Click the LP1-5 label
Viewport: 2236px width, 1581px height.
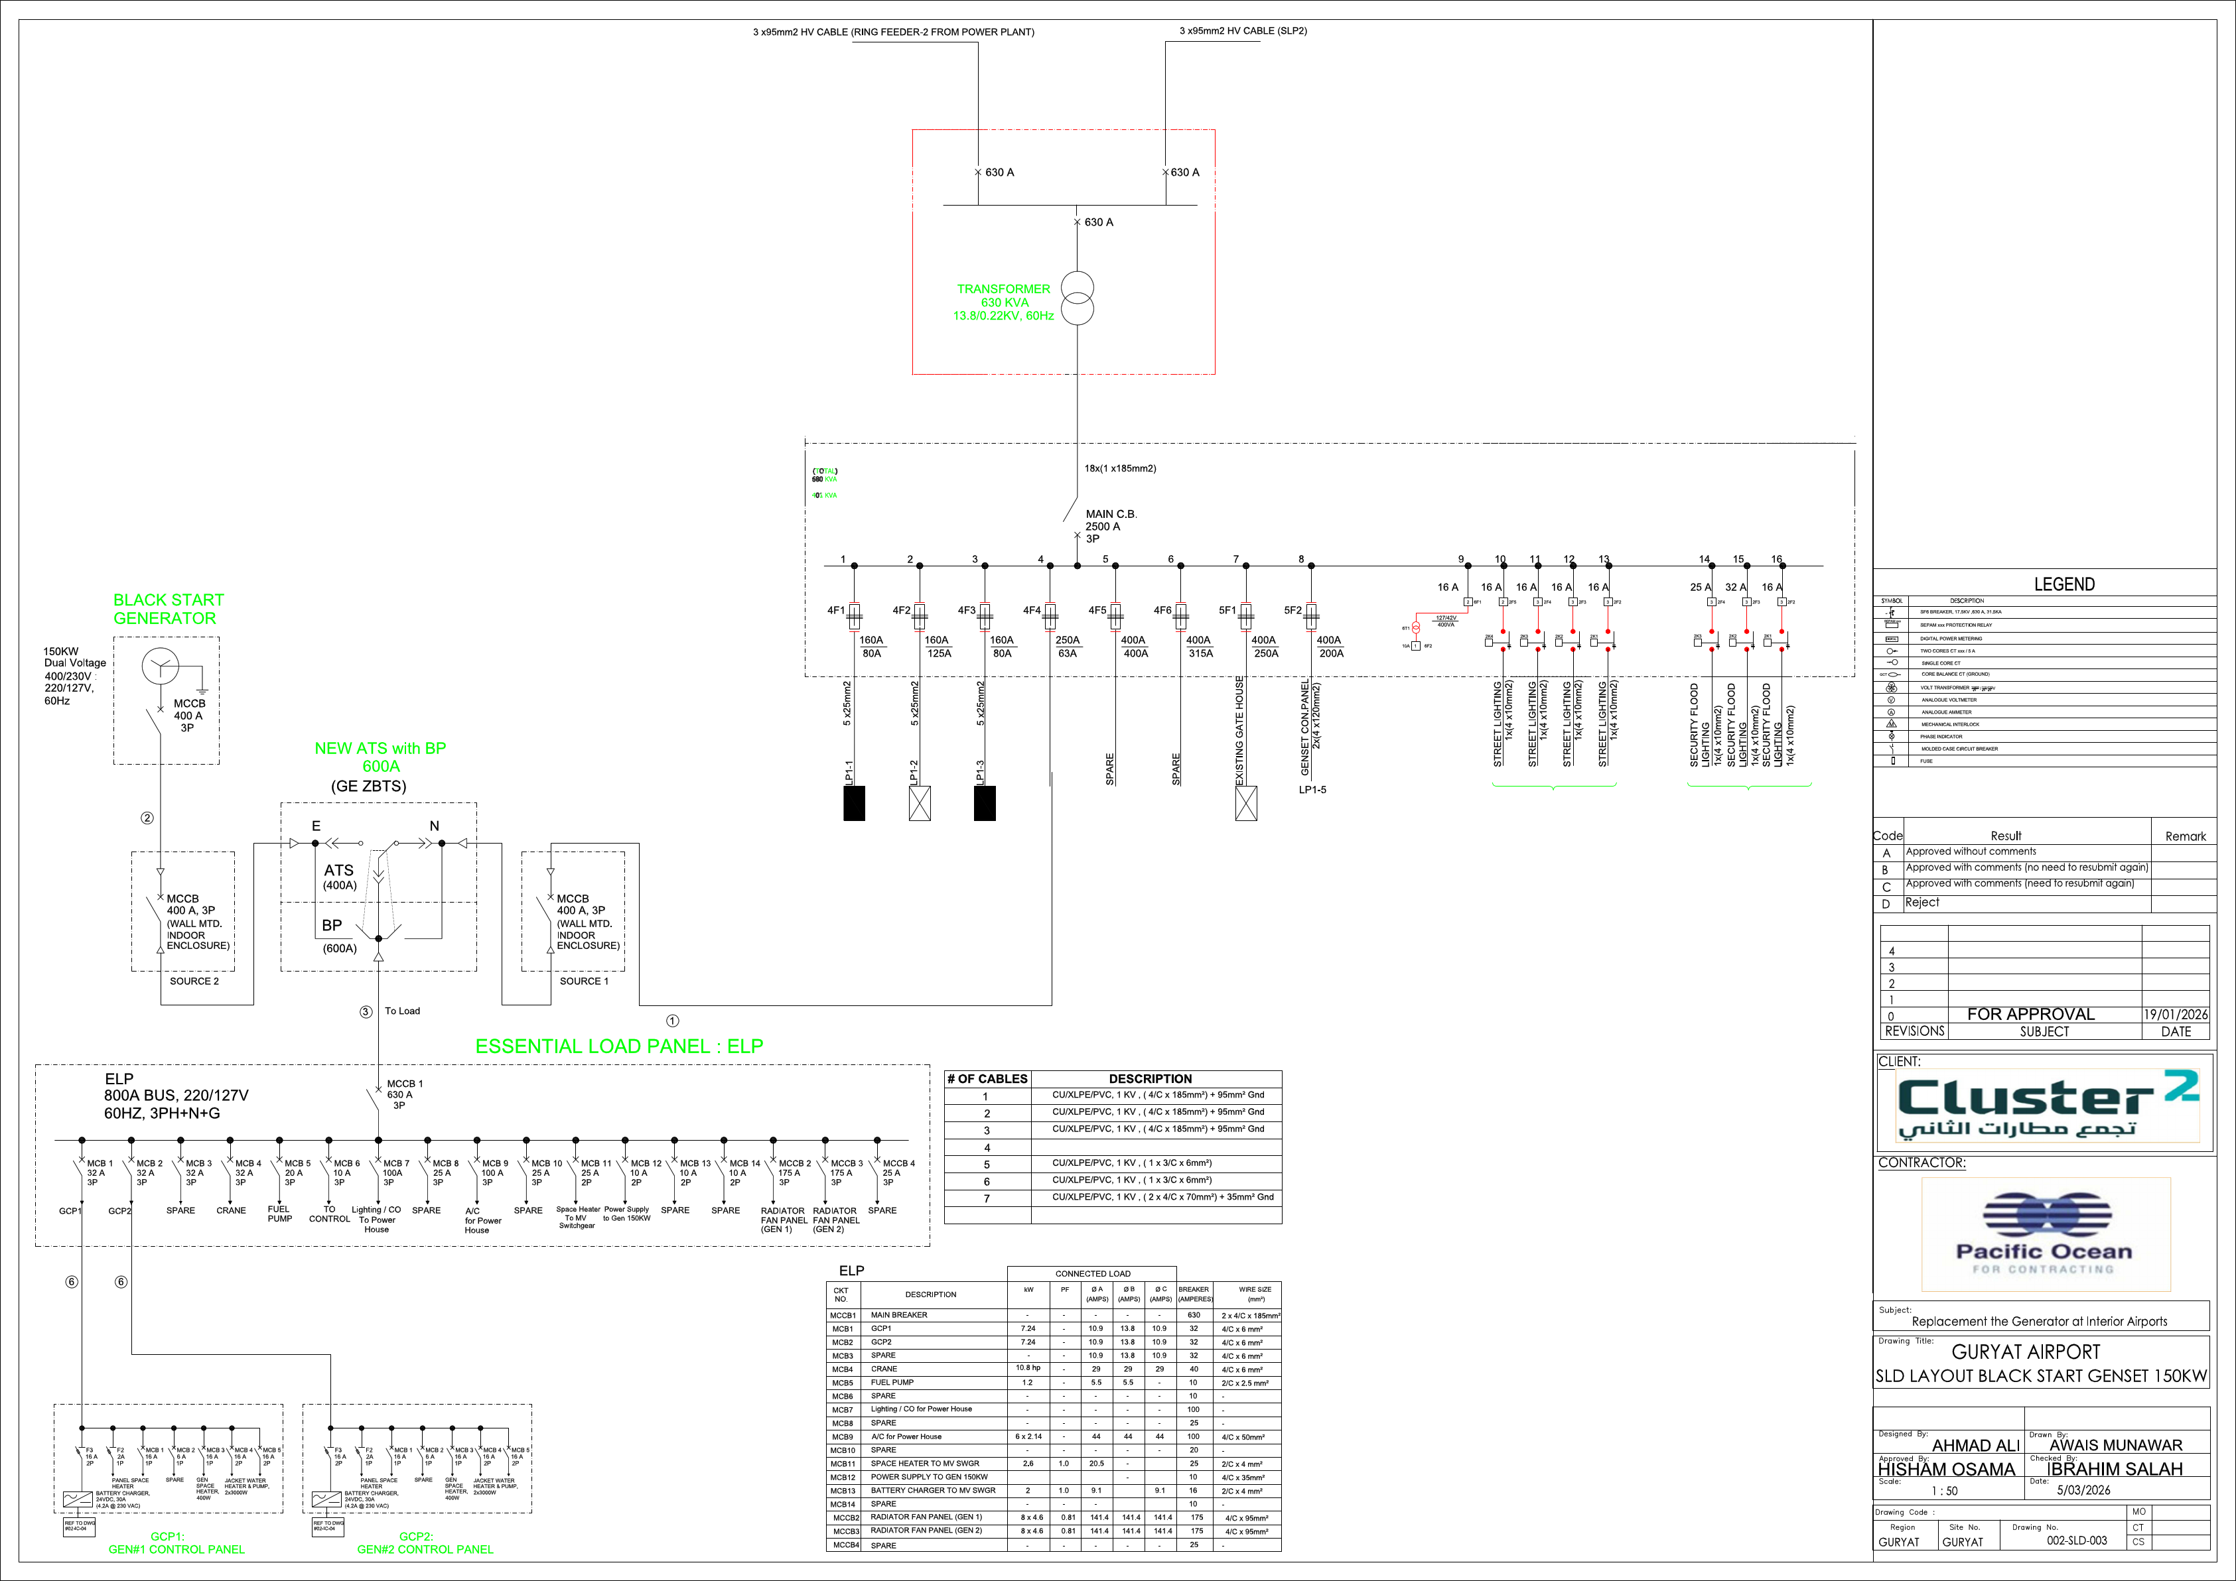(x=1313, y=790)
